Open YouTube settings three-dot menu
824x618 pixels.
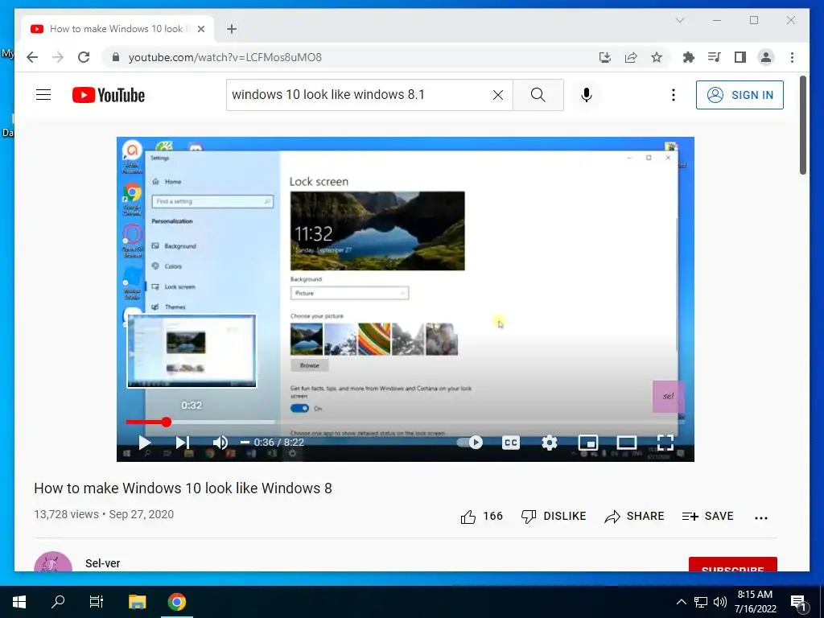(674, 95)
